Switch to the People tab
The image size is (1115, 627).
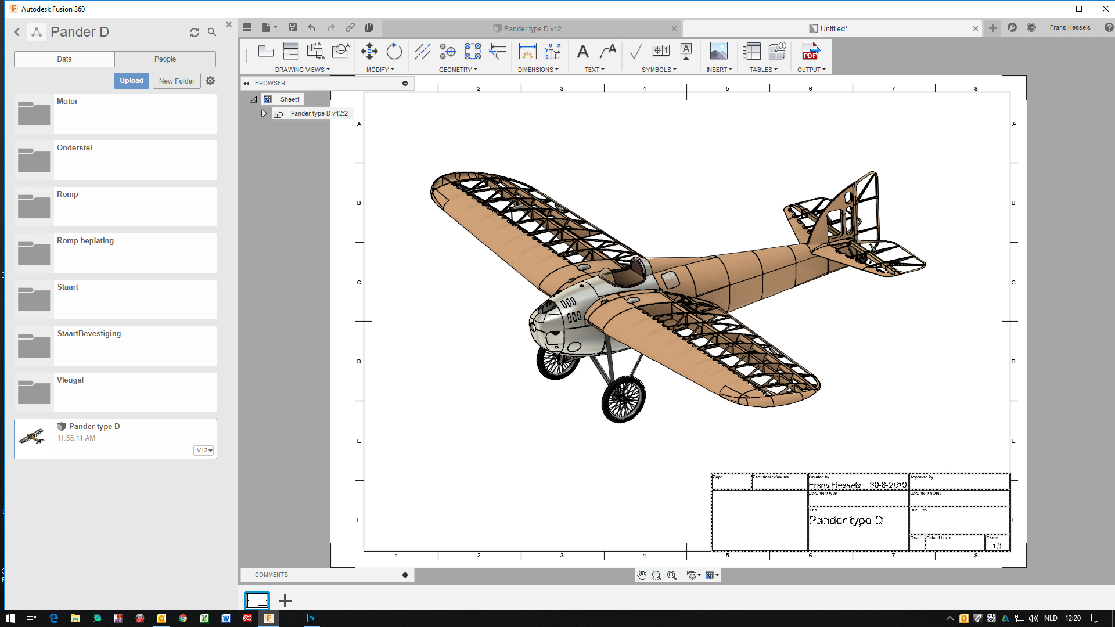click(x=165, y=59)
